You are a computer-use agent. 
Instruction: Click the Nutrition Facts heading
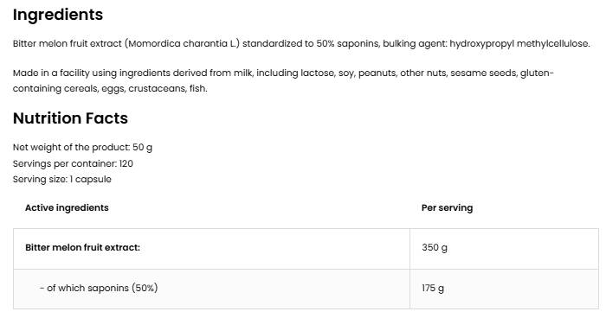point(70,118)
